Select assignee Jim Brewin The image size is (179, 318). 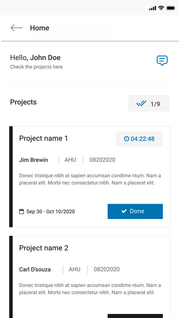33,160
